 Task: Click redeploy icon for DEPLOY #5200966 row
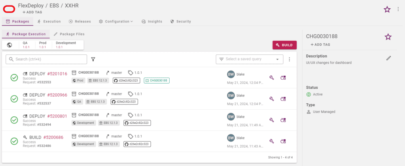click(x=283, y=99)
